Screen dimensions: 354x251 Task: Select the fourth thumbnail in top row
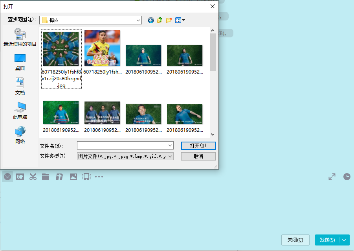pos(185,55)
